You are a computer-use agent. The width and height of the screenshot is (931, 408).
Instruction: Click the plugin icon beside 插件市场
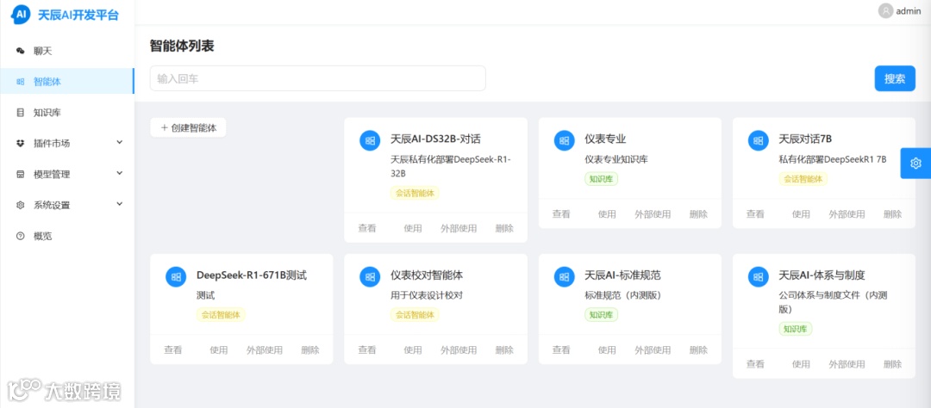coord(20,144)
